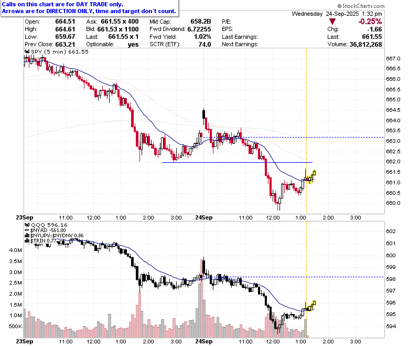Click the 4.0M label on volume axis
Viewport: 409px width, 346px height.
point(16,250)
